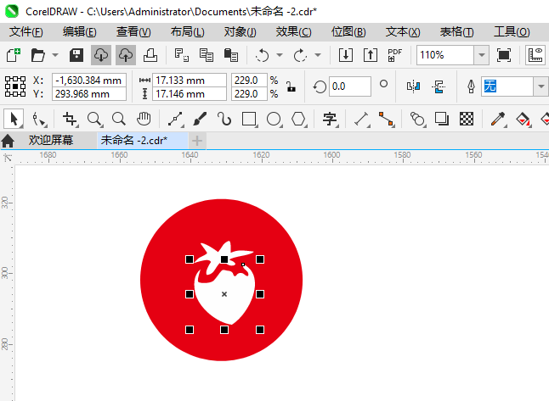549x401 pixels.
Task: Select the Zoom tool
Action: tap(94, 119)
